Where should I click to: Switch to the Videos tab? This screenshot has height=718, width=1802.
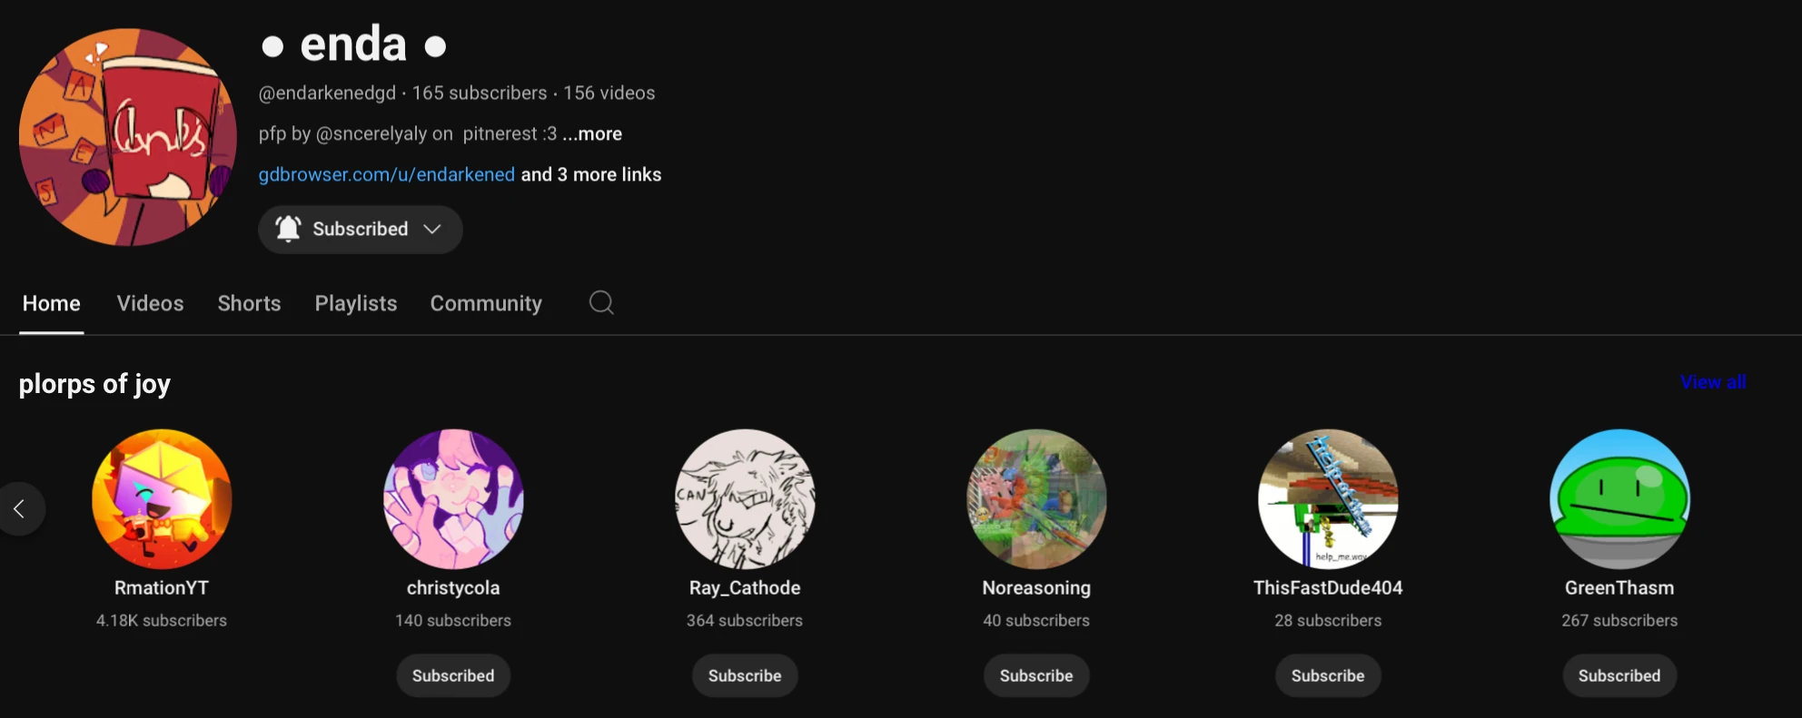tap(150, 303)
